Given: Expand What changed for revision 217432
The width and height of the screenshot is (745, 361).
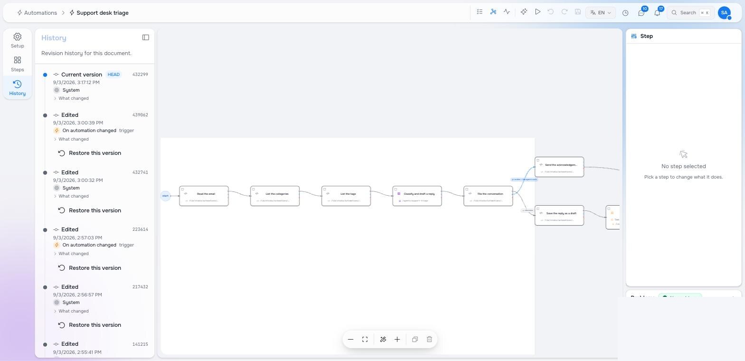Looking at the screenshot, I should coord(71,311).
